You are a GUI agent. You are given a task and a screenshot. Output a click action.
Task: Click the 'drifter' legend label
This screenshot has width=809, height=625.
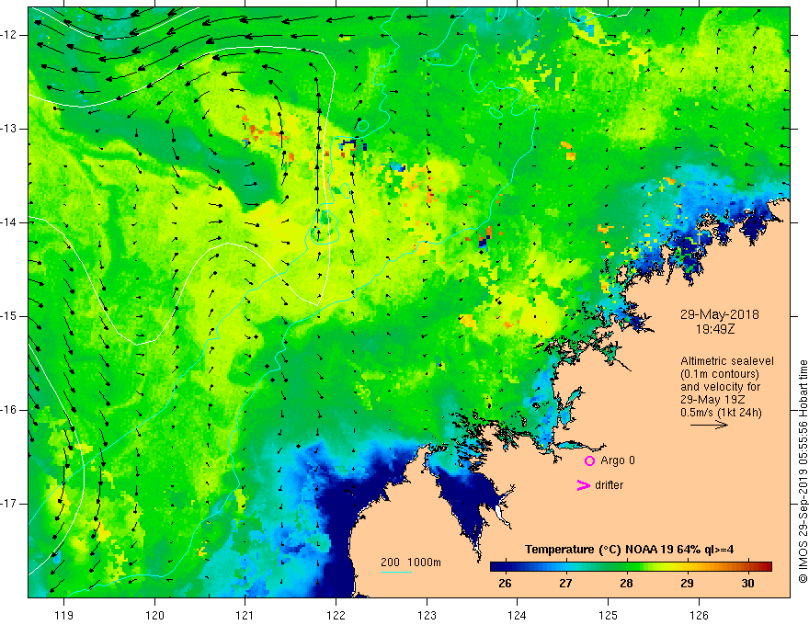609,485
